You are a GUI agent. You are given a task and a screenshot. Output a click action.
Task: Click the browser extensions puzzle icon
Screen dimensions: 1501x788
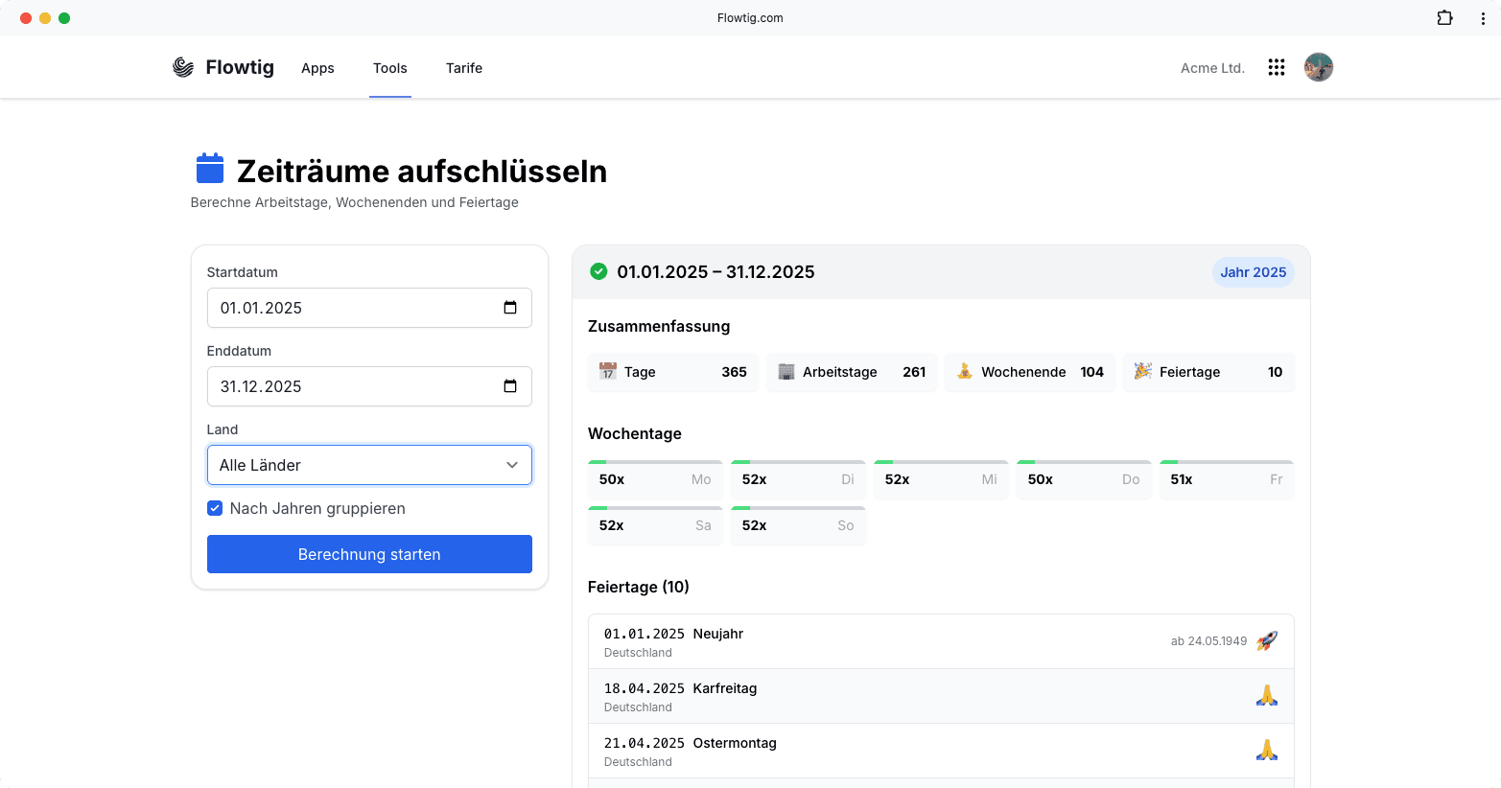click(x=1444, y=18)
